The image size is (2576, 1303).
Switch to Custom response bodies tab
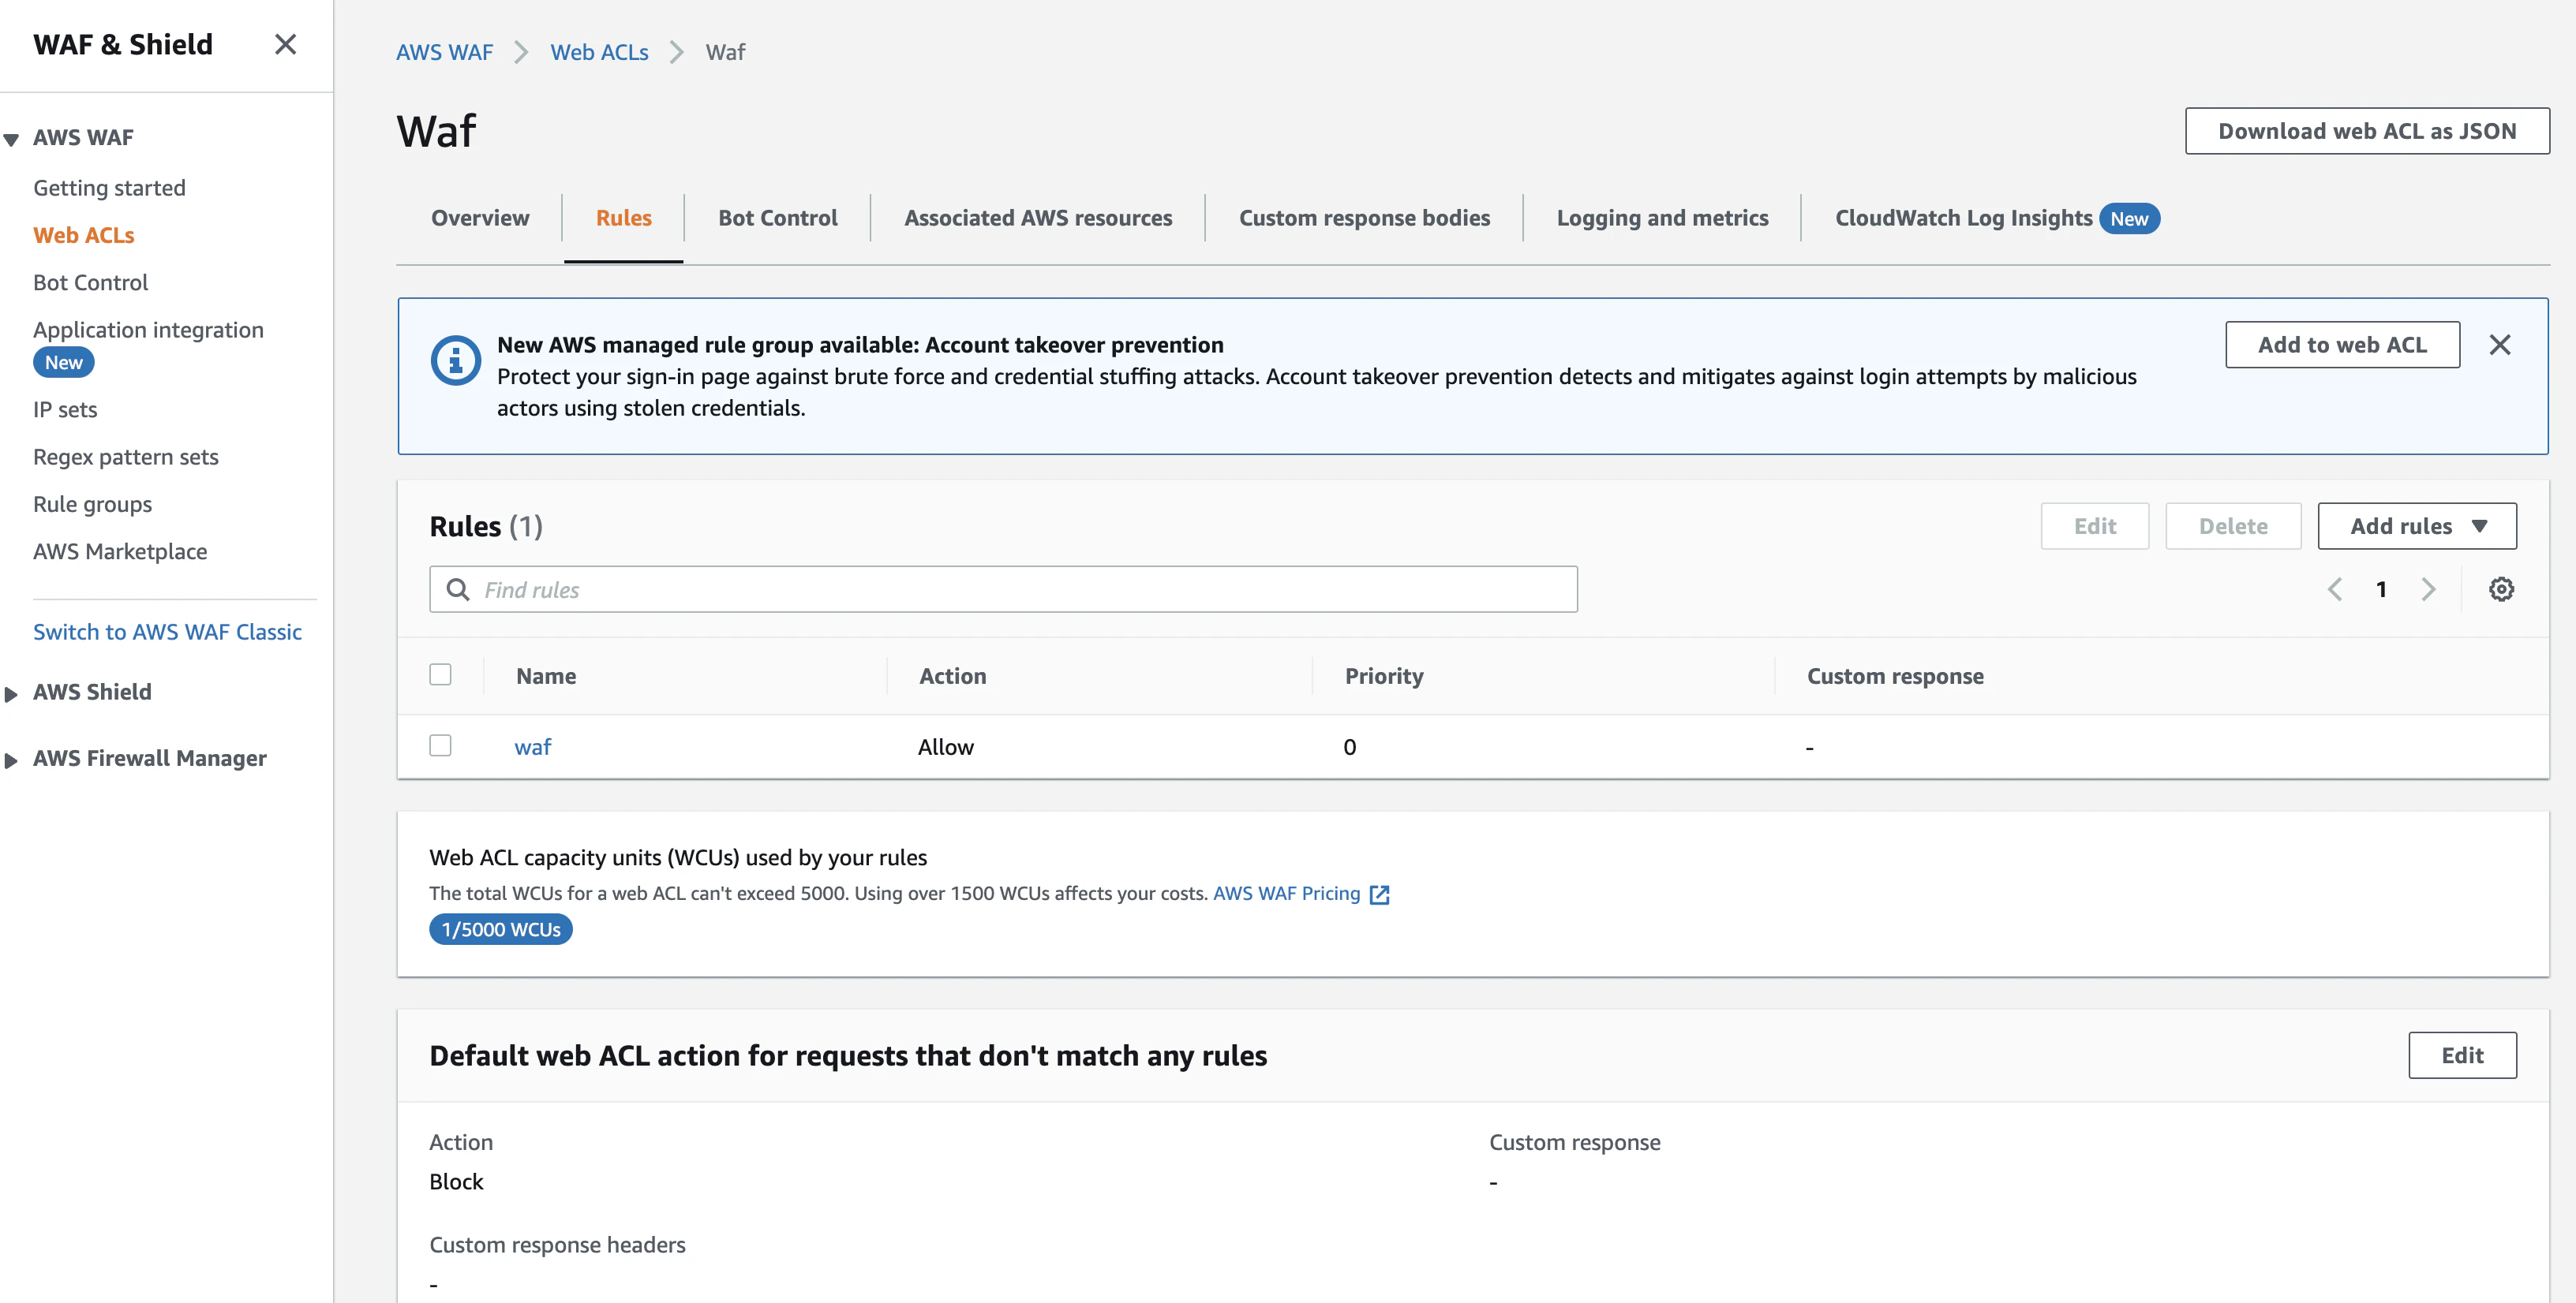(x=1364, y=218)
